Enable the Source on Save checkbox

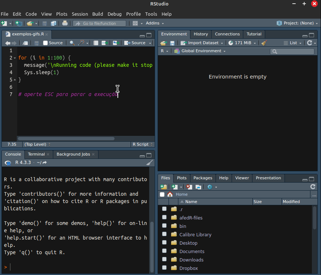46,43
